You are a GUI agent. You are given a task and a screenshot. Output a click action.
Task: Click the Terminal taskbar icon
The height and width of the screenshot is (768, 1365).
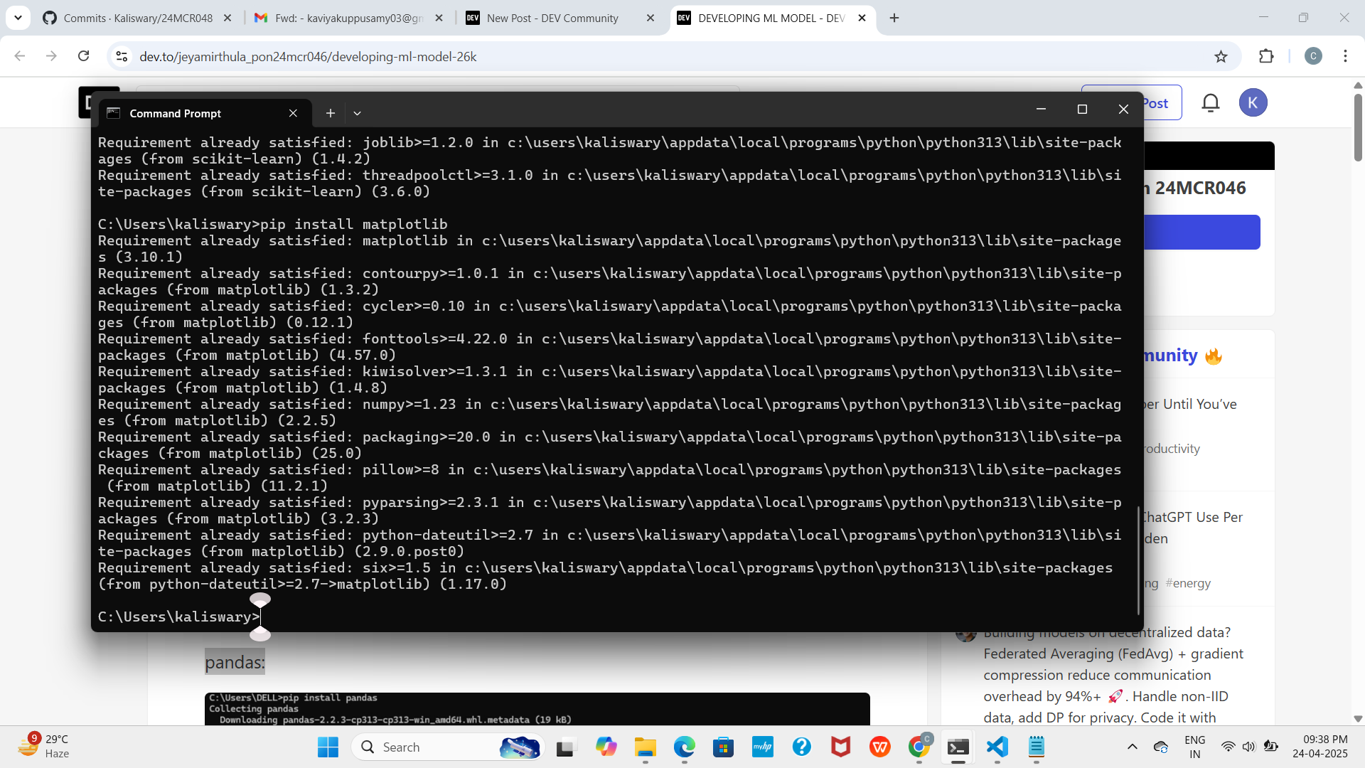958,747
